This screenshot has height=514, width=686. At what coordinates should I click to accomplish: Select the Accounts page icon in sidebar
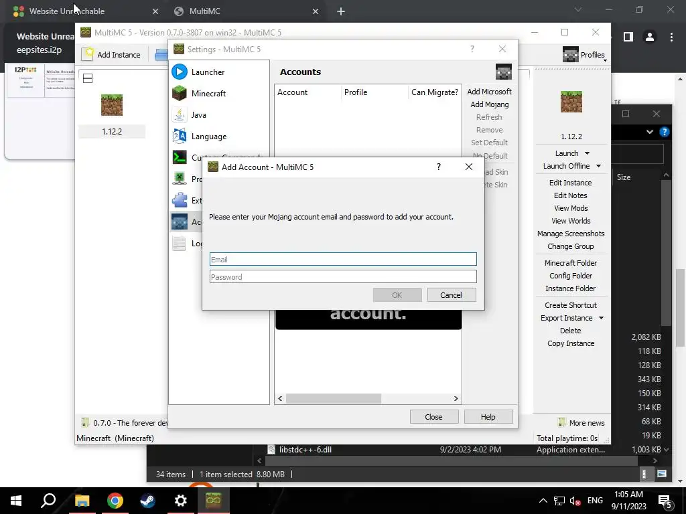click(x=180, y=222)
